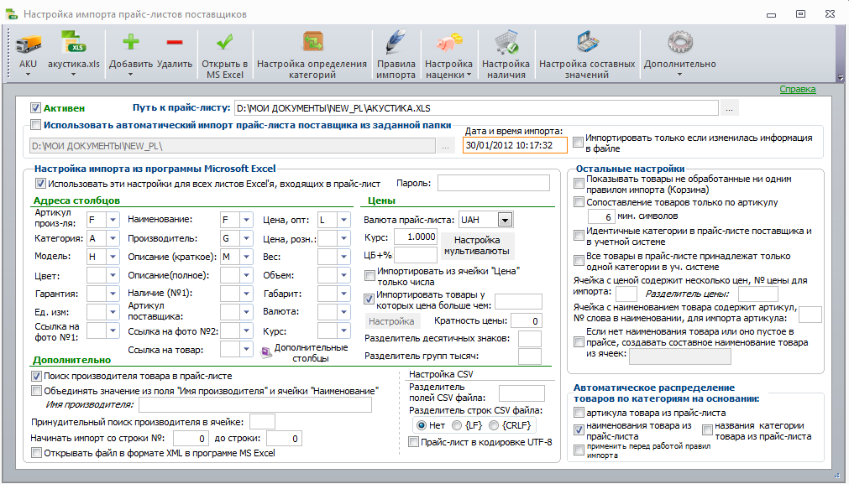Enable open XML file in MS Excel

36,453
